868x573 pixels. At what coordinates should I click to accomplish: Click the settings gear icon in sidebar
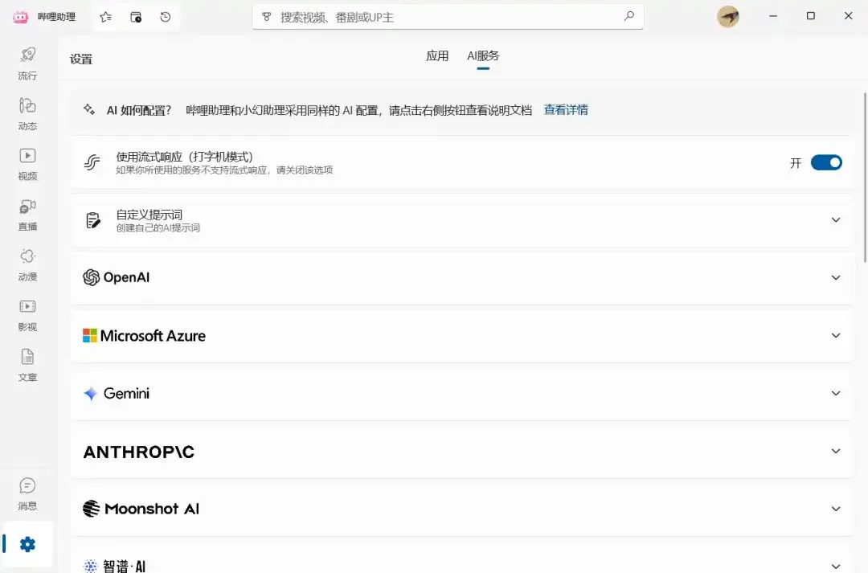[27, 545]
